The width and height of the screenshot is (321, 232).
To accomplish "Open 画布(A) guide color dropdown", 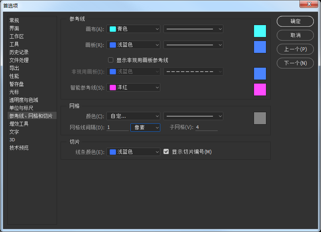I will [x=133, y=29].
